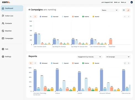Click the 'App Design for Startups' axis label
Screen dimensions: 135x100
pyautogui.click(x=59, y=47)
